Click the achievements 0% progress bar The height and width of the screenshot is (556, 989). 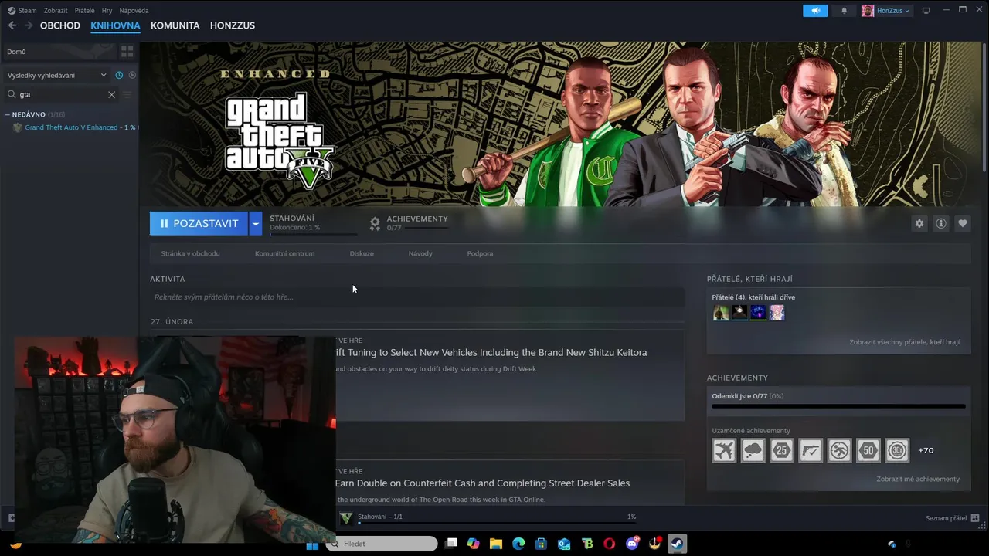click(x=838, y=406)
